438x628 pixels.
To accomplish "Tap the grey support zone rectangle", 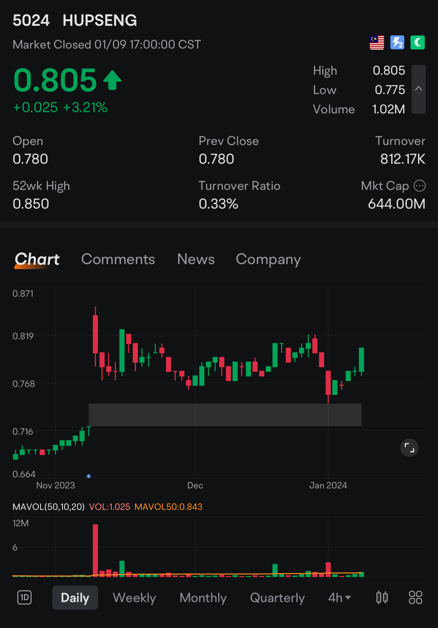I will pos(225,415).
